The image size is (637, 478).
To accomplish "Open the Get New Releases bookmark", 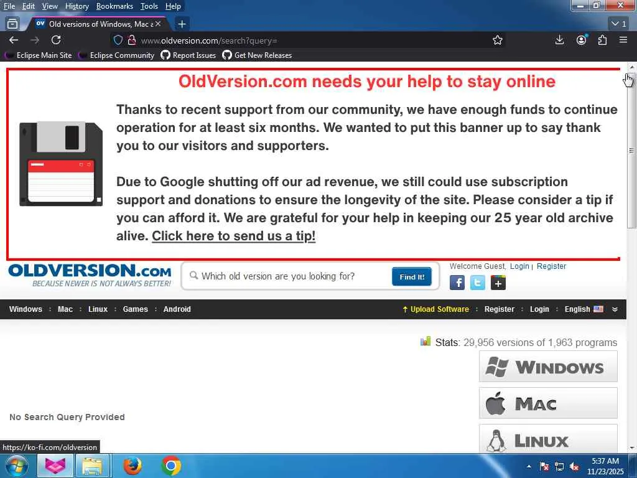I will [x=257, y=55].
